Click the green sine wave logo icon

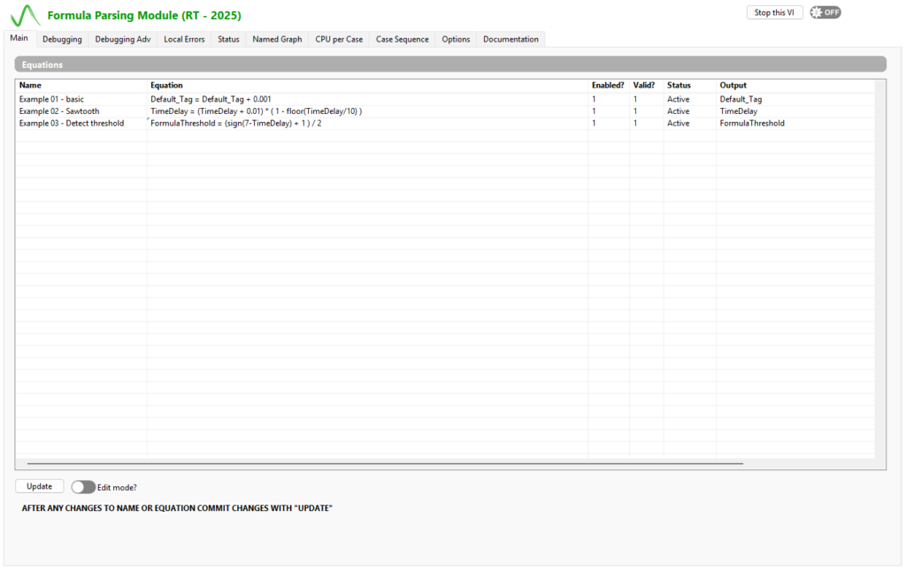tap(25, 16)
